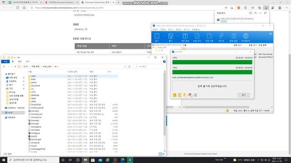Expand the en subfolder tree node in Bandizip
The height and width of the screenshot is (163, 291).
156,50
